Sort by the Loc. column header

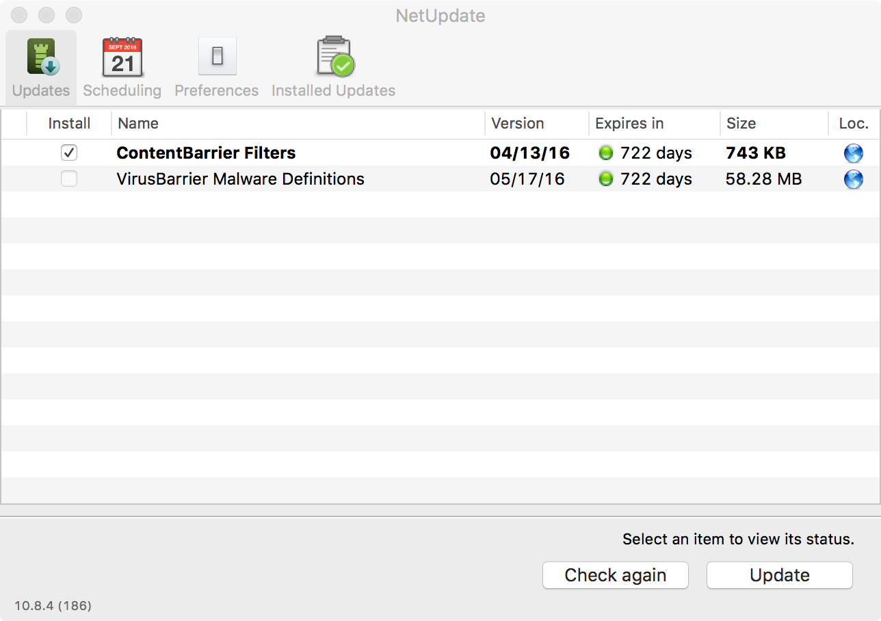[854, 124]
